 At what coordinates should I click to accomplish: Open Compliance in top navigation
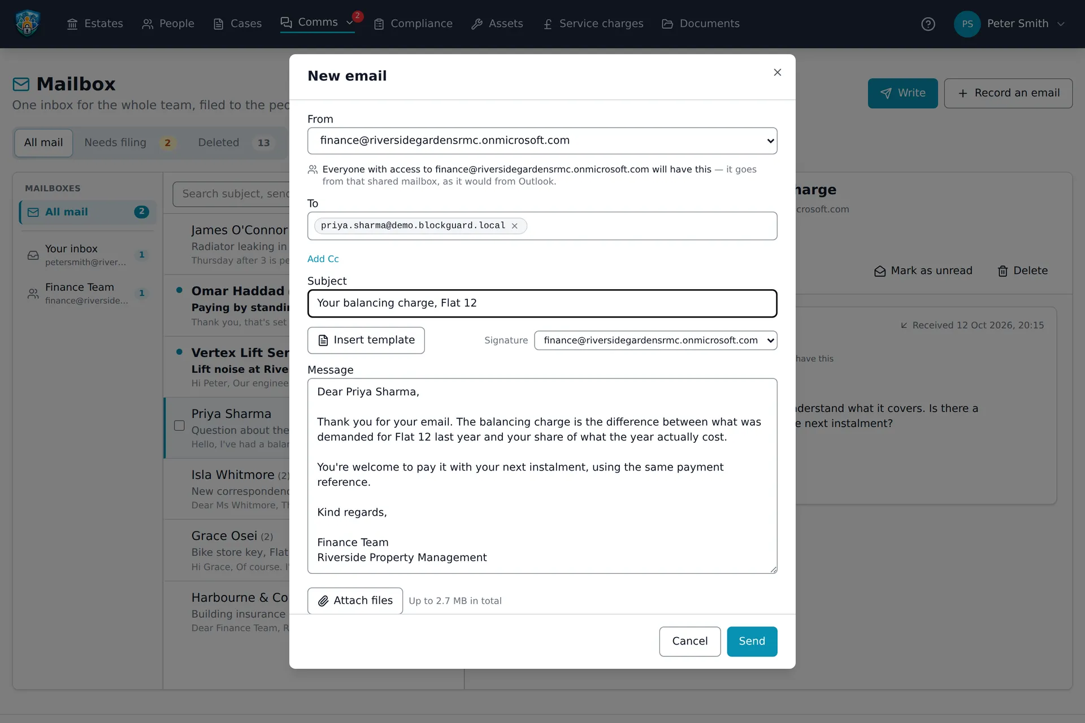coord(413,24)
